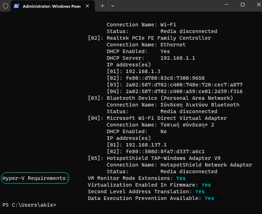Click the IPv6 address ending a877
The height and width of the screenshot is (214, 262).
184,85
